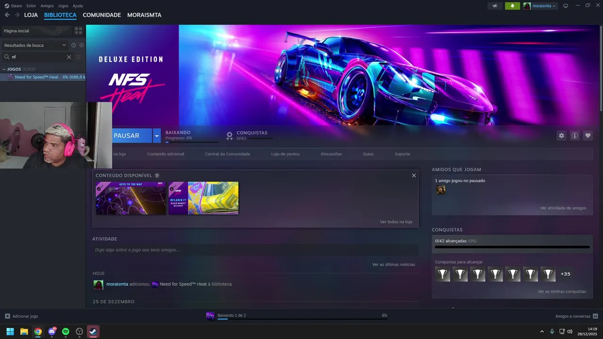Screen dimensions: 603x339
Task: Open the Conteúdo adicional tab
Action: (x=165, y=154)
